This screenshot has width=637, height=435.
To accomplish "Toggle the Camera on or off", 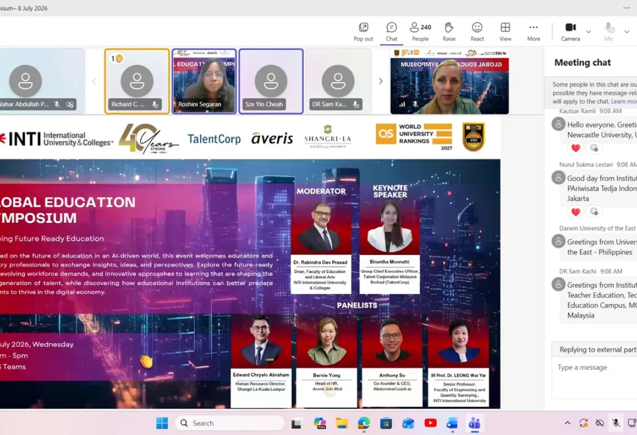I will pyautogui.click(x=571, y=32).
